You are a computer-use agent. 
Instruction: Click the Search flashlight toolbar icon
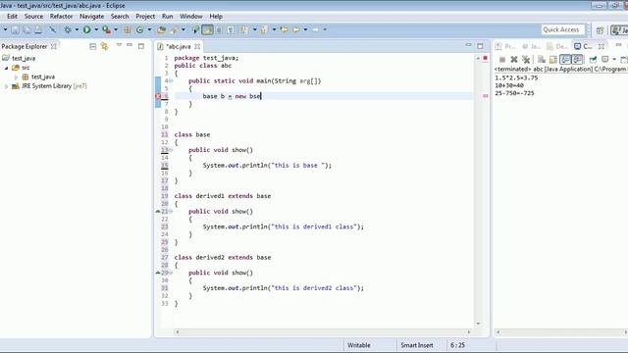tap(175, 30)
